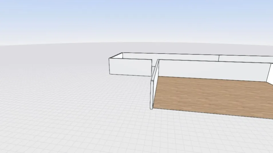Image resolution: width=273 pixels, height=153 pixels.
Task: Click the back-left top corner of left room
Action: (122, 53)
